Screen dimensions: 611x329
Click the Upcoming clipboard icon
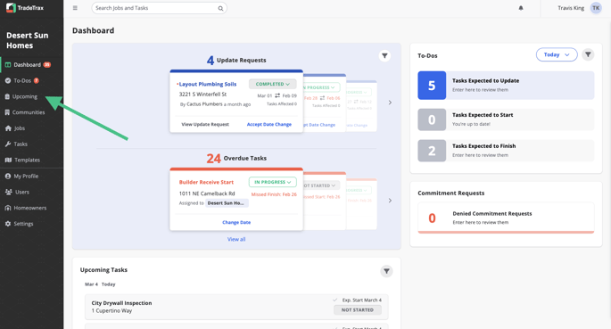tap(7, 96)
